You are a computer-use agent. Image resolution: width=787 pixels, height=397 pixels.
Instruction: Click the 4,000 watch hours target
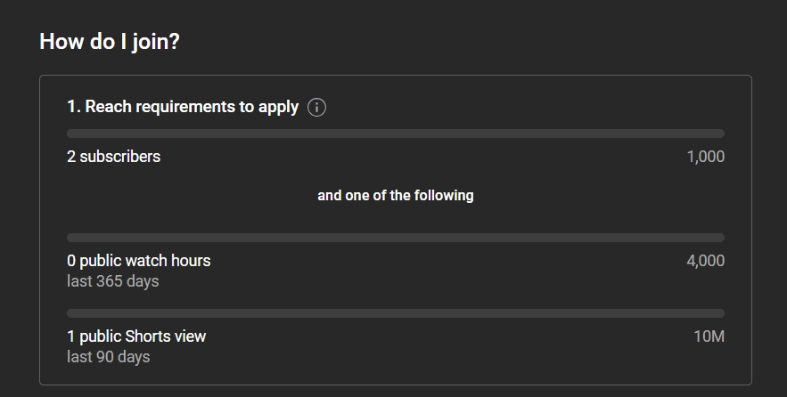pos(705,261)
